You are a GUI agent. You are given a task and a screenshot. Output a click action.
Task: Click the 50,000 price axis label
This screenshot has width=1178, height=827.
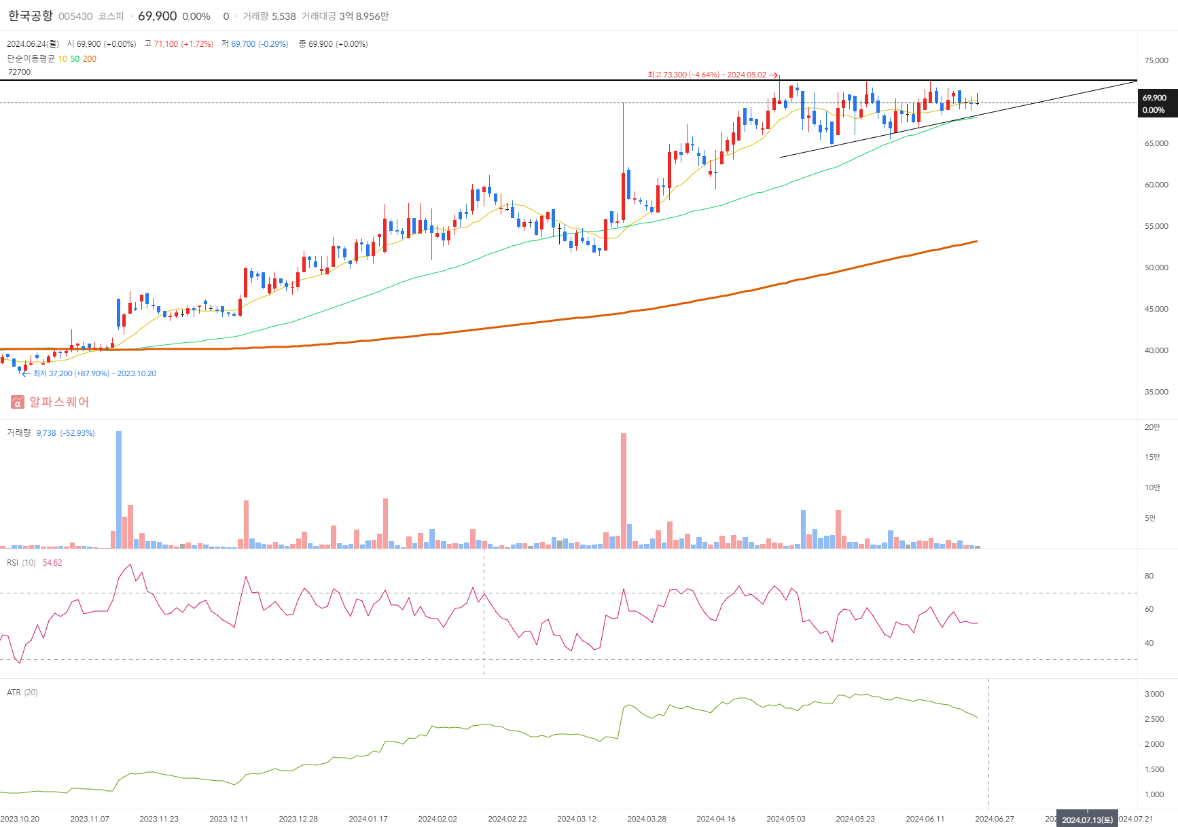point(1156,268)
